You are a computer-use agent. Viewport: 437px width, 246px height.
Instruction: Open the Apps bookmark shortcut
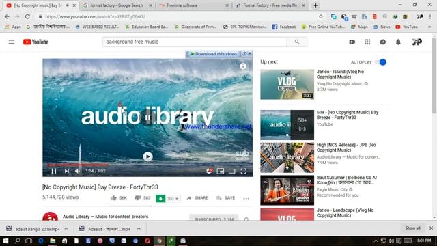tap(13, 27)
